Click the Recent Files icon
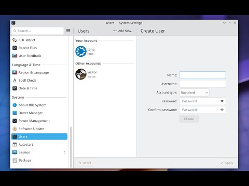 [15, 48]
